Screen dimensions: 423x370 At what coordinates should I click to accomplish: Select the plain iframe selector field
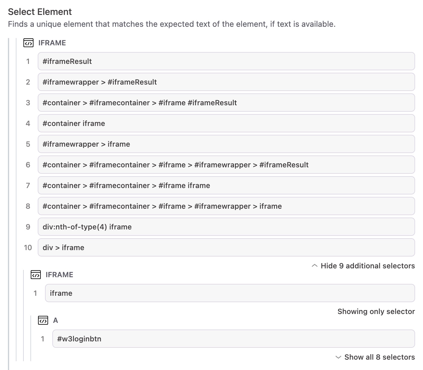(x=230, y=293)
